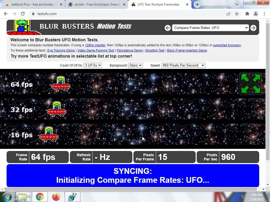This screenshot has width=270, height=202.
Task: Click the Blur Busters alien UFO logo
Action: pos(23,27)
